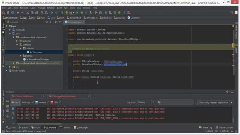Click the PhoneBook breadcrumb folder

click(10, 18)
